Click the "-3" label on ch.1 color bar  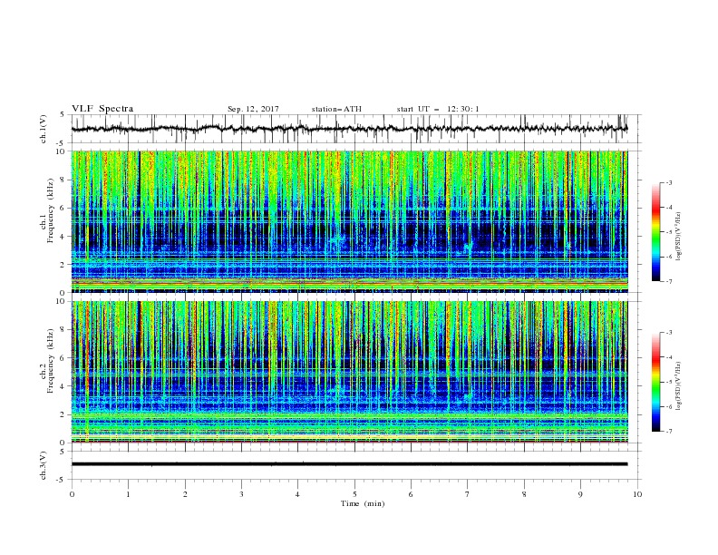(669, 182)
